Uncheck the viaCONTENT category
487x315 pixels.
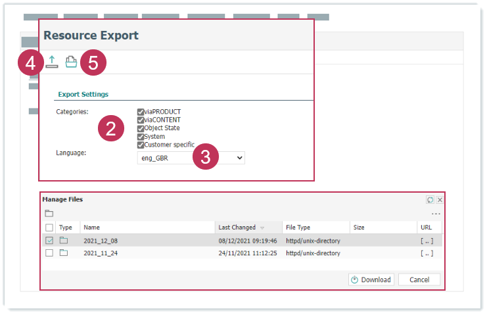coord(141,120)
